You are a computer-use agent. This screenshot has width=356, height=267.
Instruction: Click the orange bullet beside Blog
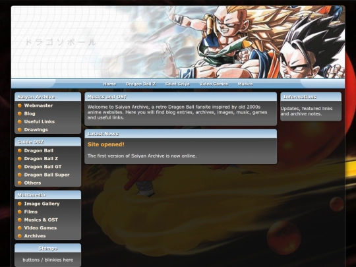[20, 114]
